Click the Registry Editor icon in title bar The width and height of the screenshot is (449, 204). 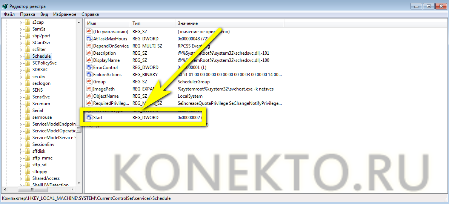pos(5,6)
